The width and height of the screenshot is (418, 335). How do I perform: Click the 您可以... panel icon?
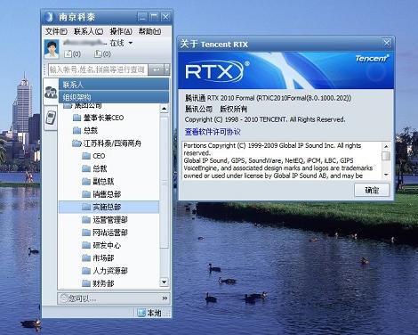tap(63, 298)
